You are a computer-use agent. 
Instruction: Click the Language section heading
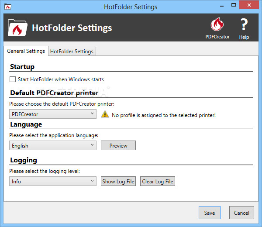[26, 124]
